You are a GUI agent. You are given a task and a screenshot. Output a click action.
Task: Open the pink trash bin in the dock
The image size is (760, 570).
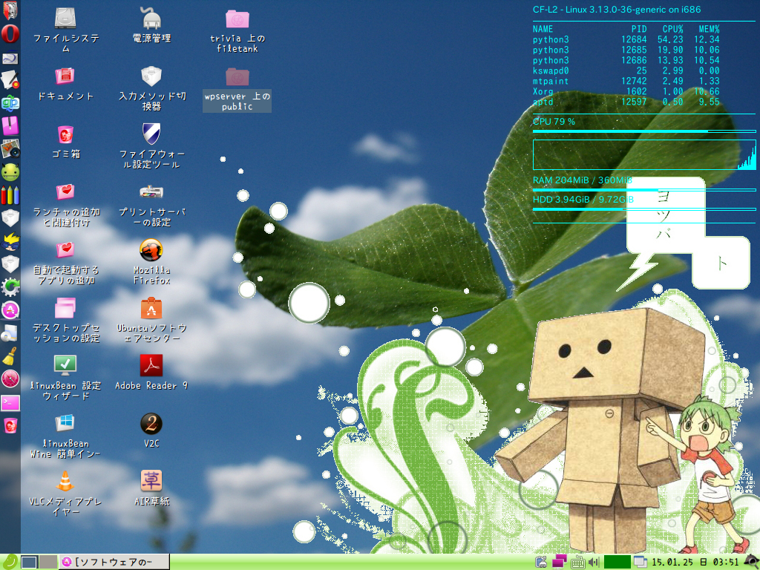click(10, 425)
